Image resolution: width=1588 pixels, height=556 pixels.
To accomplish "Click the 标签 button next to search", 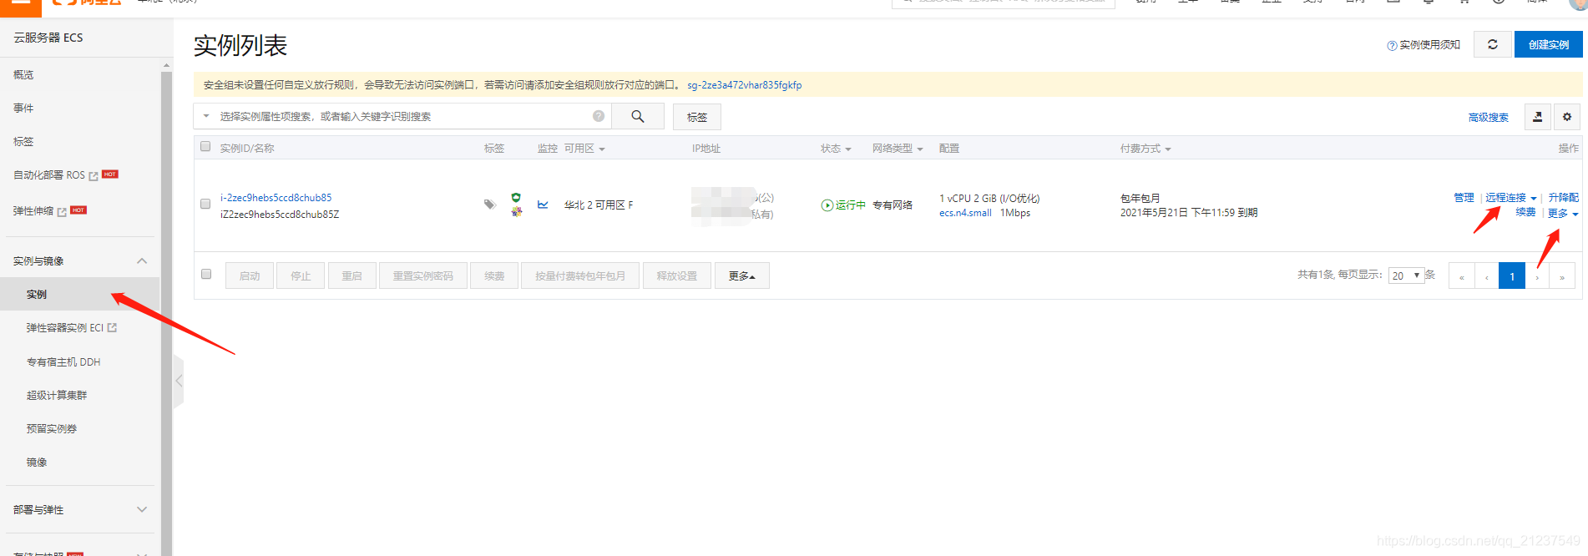I will [x=697, y=117].
